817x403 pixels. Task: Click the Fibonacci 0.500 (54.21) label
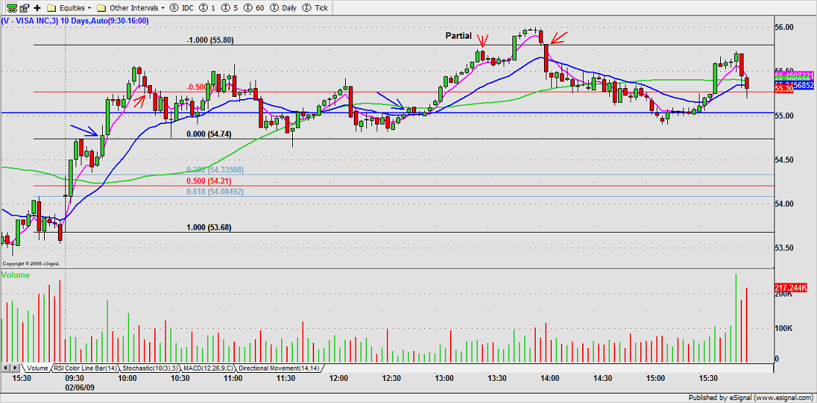pos(209,181)
